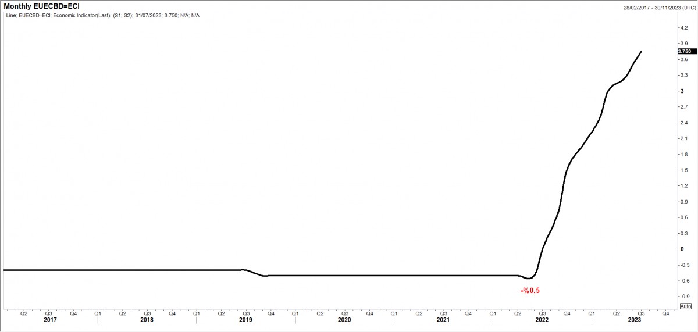Select the 2018 year label on time axis
This screenshot has width=698, height=332.
(148, 320)
